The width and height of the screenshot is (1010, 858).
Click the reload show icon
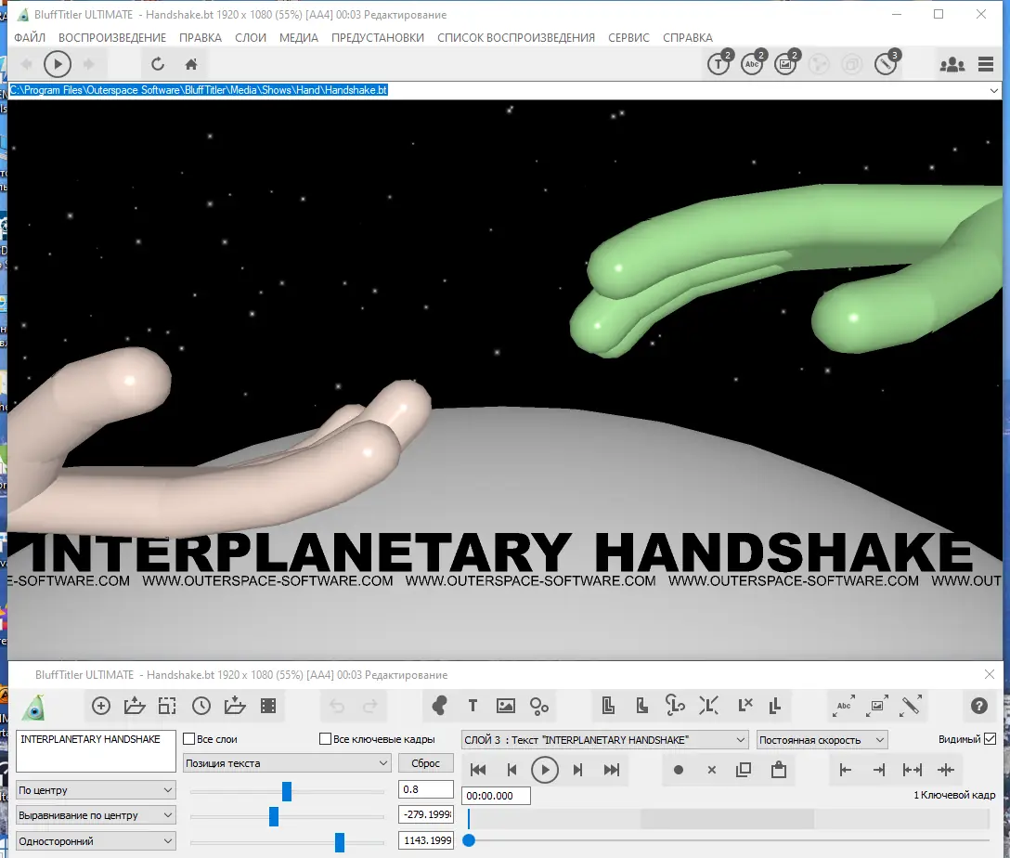tap(158, 64)
